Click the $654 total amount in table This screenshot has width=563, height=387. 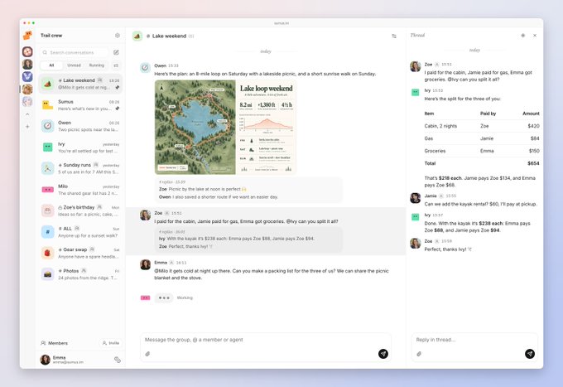click(533, 163)
